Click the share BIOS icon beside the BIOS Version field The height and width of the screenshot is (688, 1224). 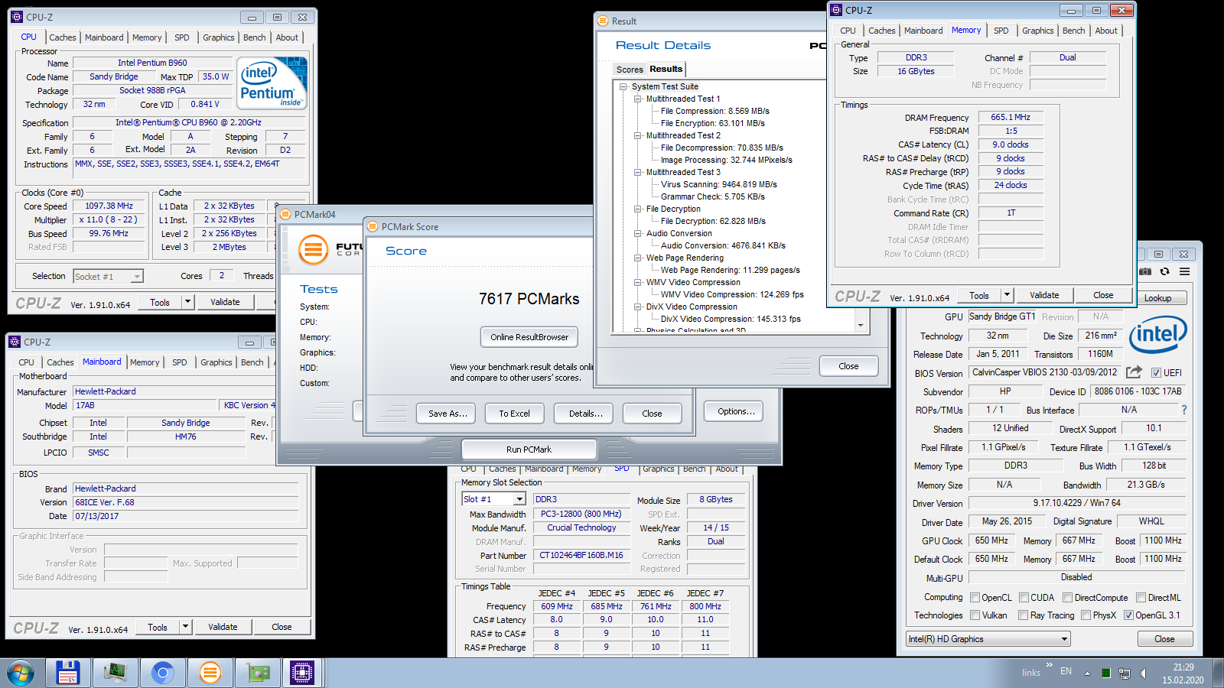pos(1134,372)
